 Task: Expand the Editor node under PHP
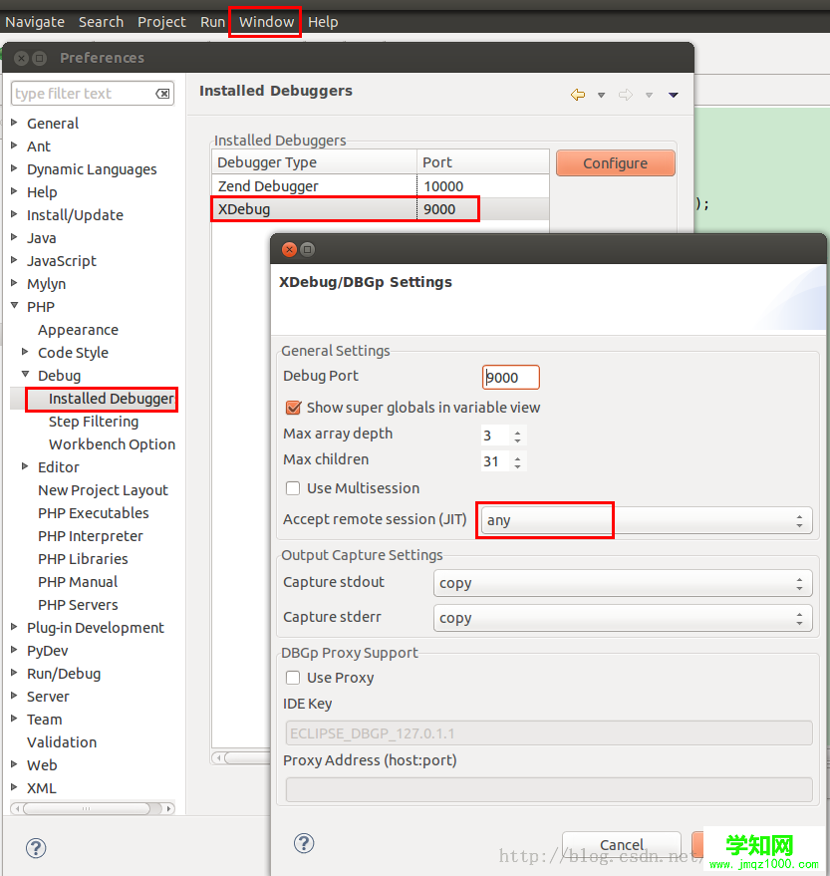tap(25, 466)
